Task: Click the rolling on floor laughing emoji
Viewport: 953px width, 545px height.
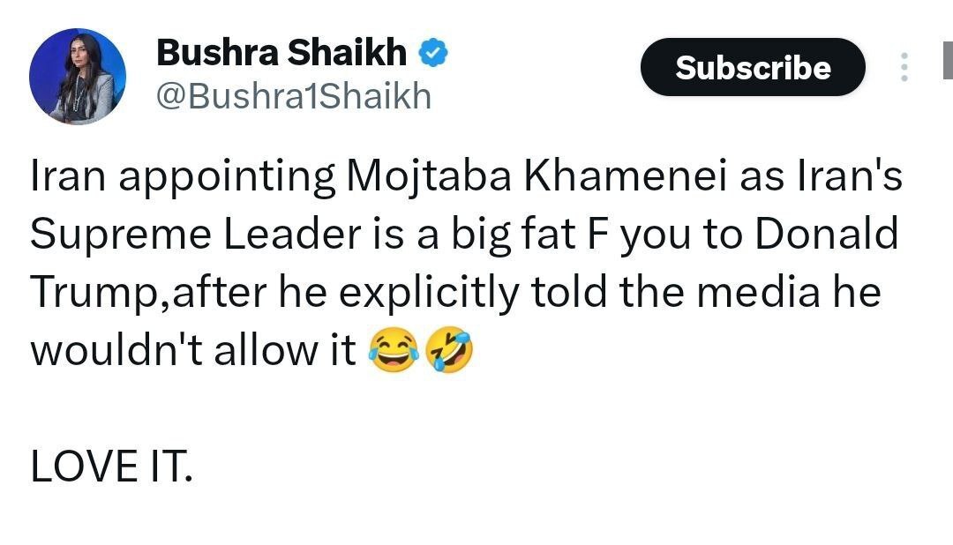Action: 449,352
